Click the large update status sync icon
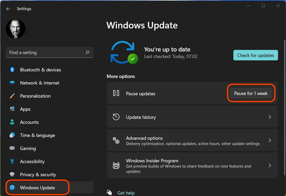Screen dimensions: 286x196 124,53
